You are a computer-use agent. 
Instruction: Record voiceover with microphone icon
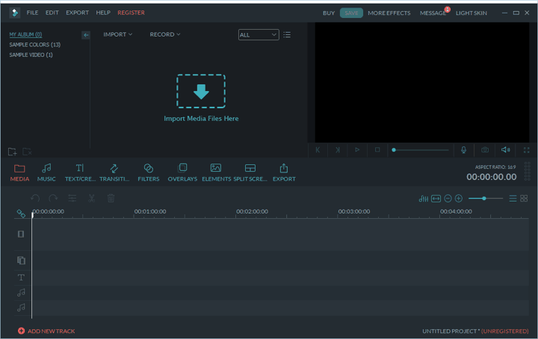pos(463,150)
